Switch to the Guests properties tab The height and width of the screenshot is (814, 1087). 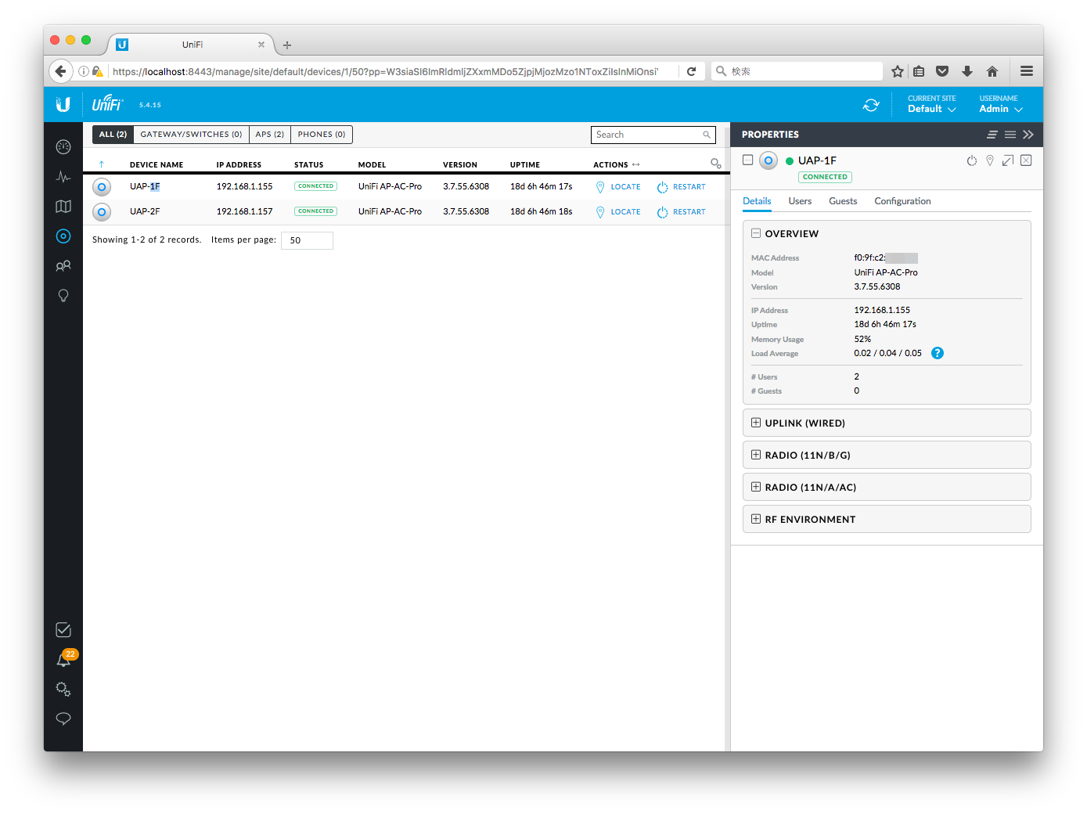pyautogui.click(x=843, y=201)
